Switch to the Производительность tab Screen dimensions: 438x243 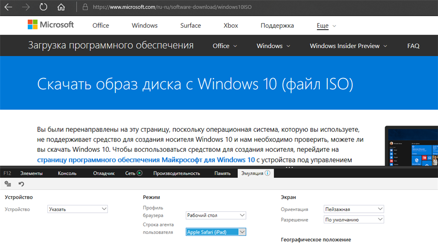(177, 173)
